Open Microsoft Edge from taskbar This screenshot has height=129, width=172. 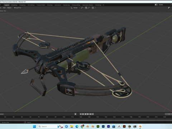click(x=77, y=126)
